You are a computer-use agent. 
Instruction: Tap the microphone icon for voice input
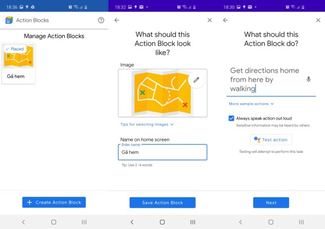[x=309, y=80]
